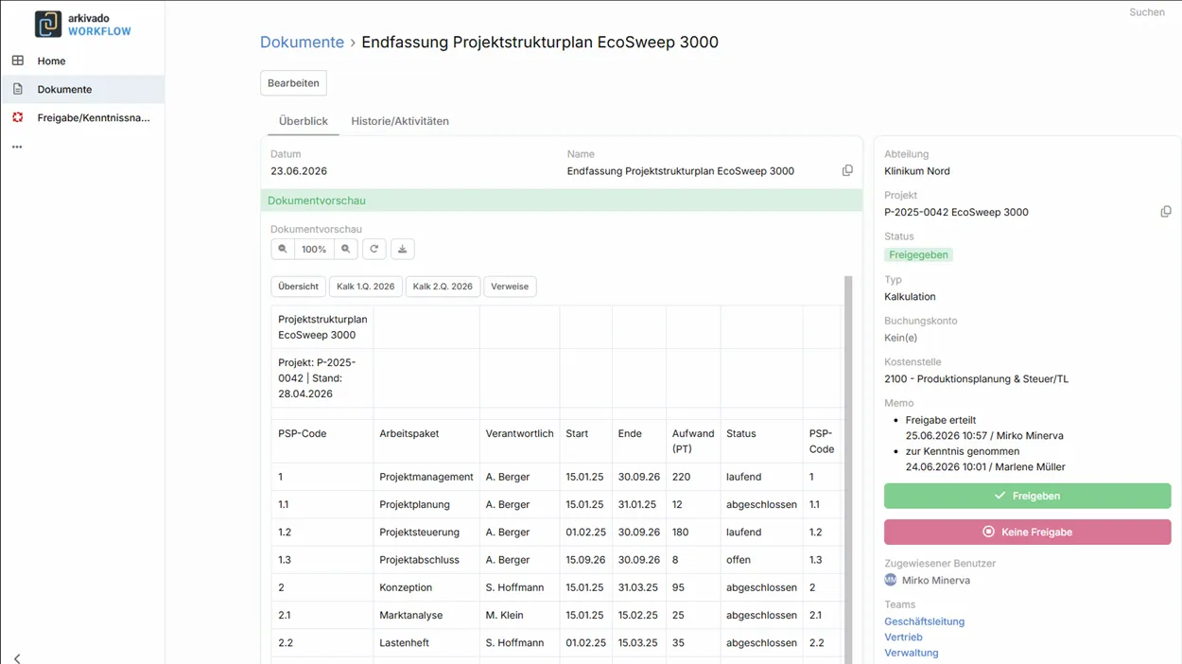Viewport: 1182px width, 664px height.
Task: Click the Suchen search field
Action: (x=1147, y=12)
